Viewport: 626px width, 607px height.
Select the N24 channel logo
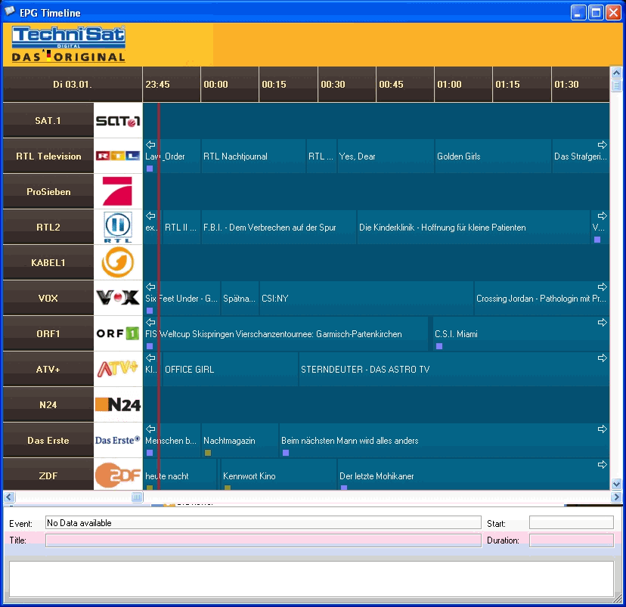tap(118, 404)
